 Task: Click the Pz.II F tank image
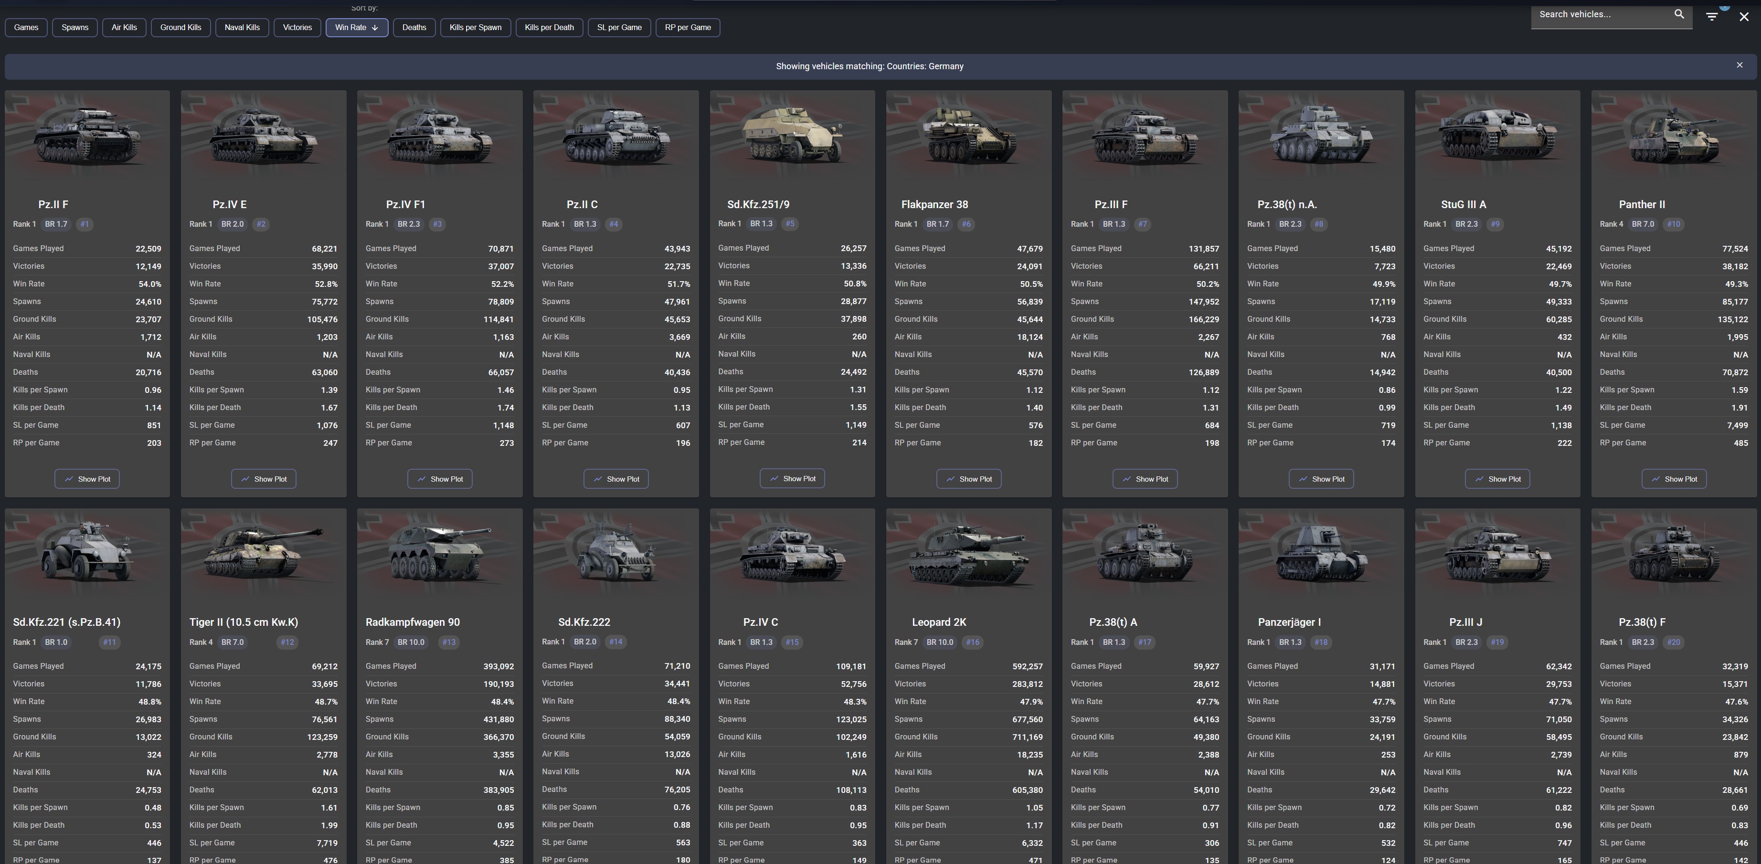[x=87, y=137]
